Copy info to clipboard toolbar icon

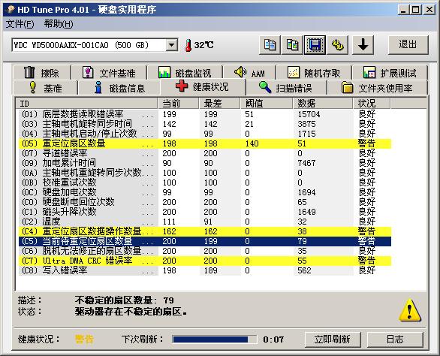[x=270, y=45]
